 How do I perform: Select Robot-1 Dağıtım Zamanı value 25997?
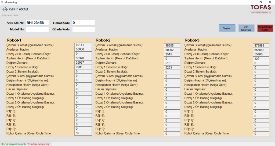83,63
